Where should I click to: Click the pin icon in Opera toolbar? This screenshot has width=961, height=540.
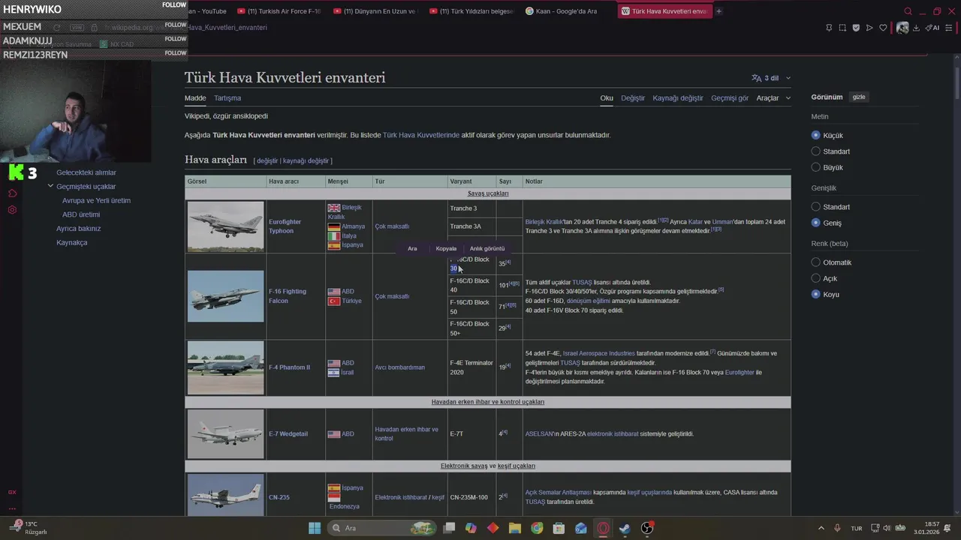[829, 28]
